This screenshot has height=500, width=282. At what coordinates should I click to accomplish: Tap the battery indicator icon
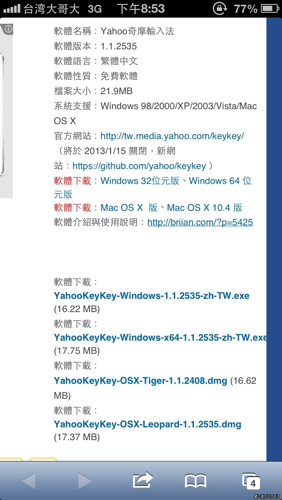(x=270, y=9)
